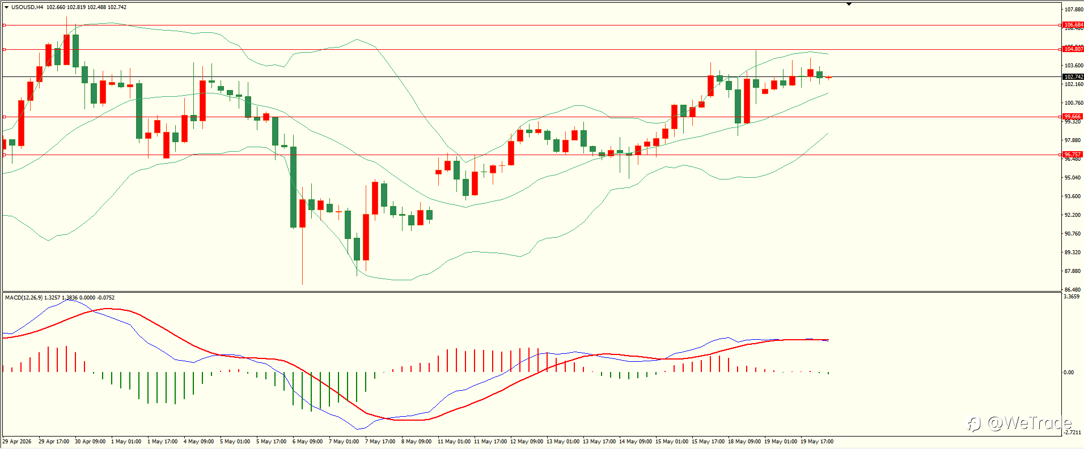1084x449 pixels.
Task: Click the 14 May 09:00 time label
Action: 636,442
